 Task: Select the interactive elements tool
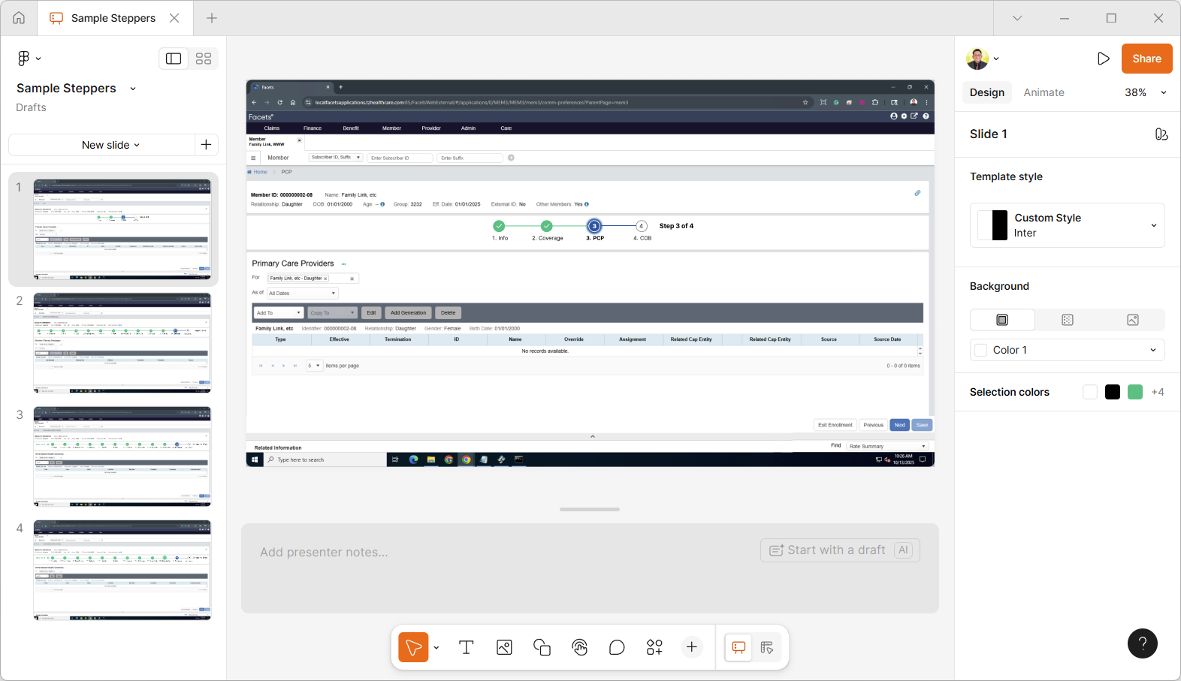[579, 647]
